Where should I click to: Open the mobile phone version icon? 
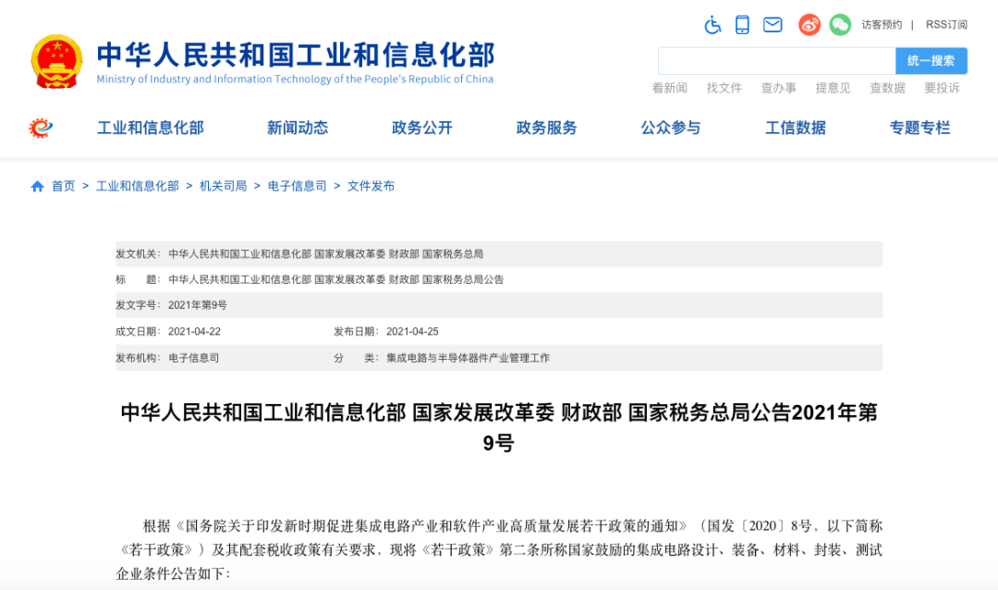(x=742, y=25)
